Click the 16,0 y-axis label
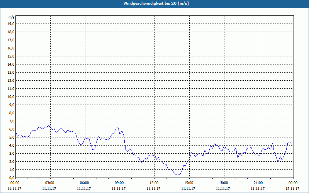The width and height of the screenshot is (309, 193). 11,48
